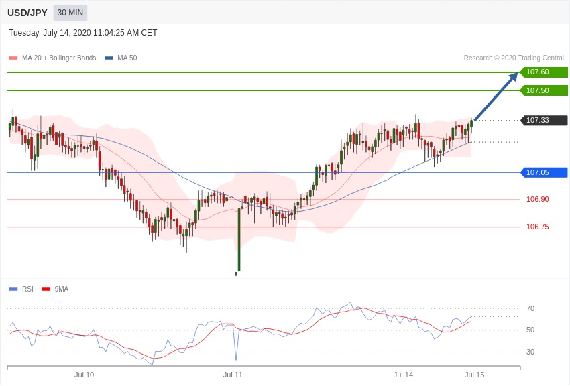Click the red 9MA legend swatch
Image resolution: width=570 pixels, height=386 pixels.
click(46, 289)
